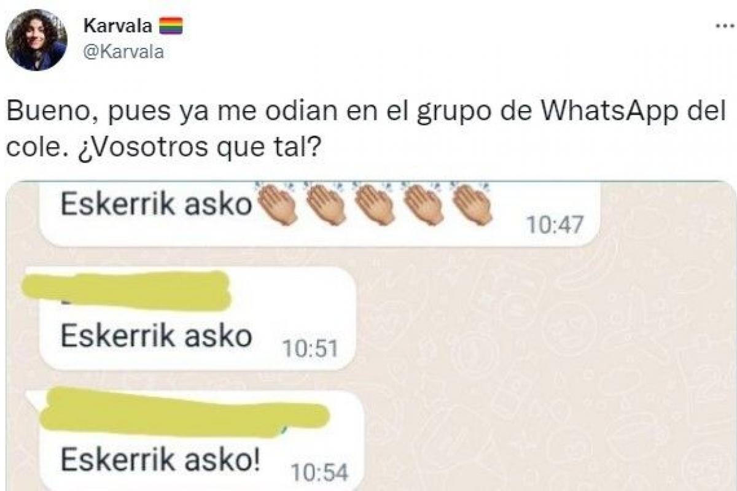Click the rainbow flag emoji beside Karvala
Screen dimensions: 737x491
pyautogui.click(x=171, y=26)
